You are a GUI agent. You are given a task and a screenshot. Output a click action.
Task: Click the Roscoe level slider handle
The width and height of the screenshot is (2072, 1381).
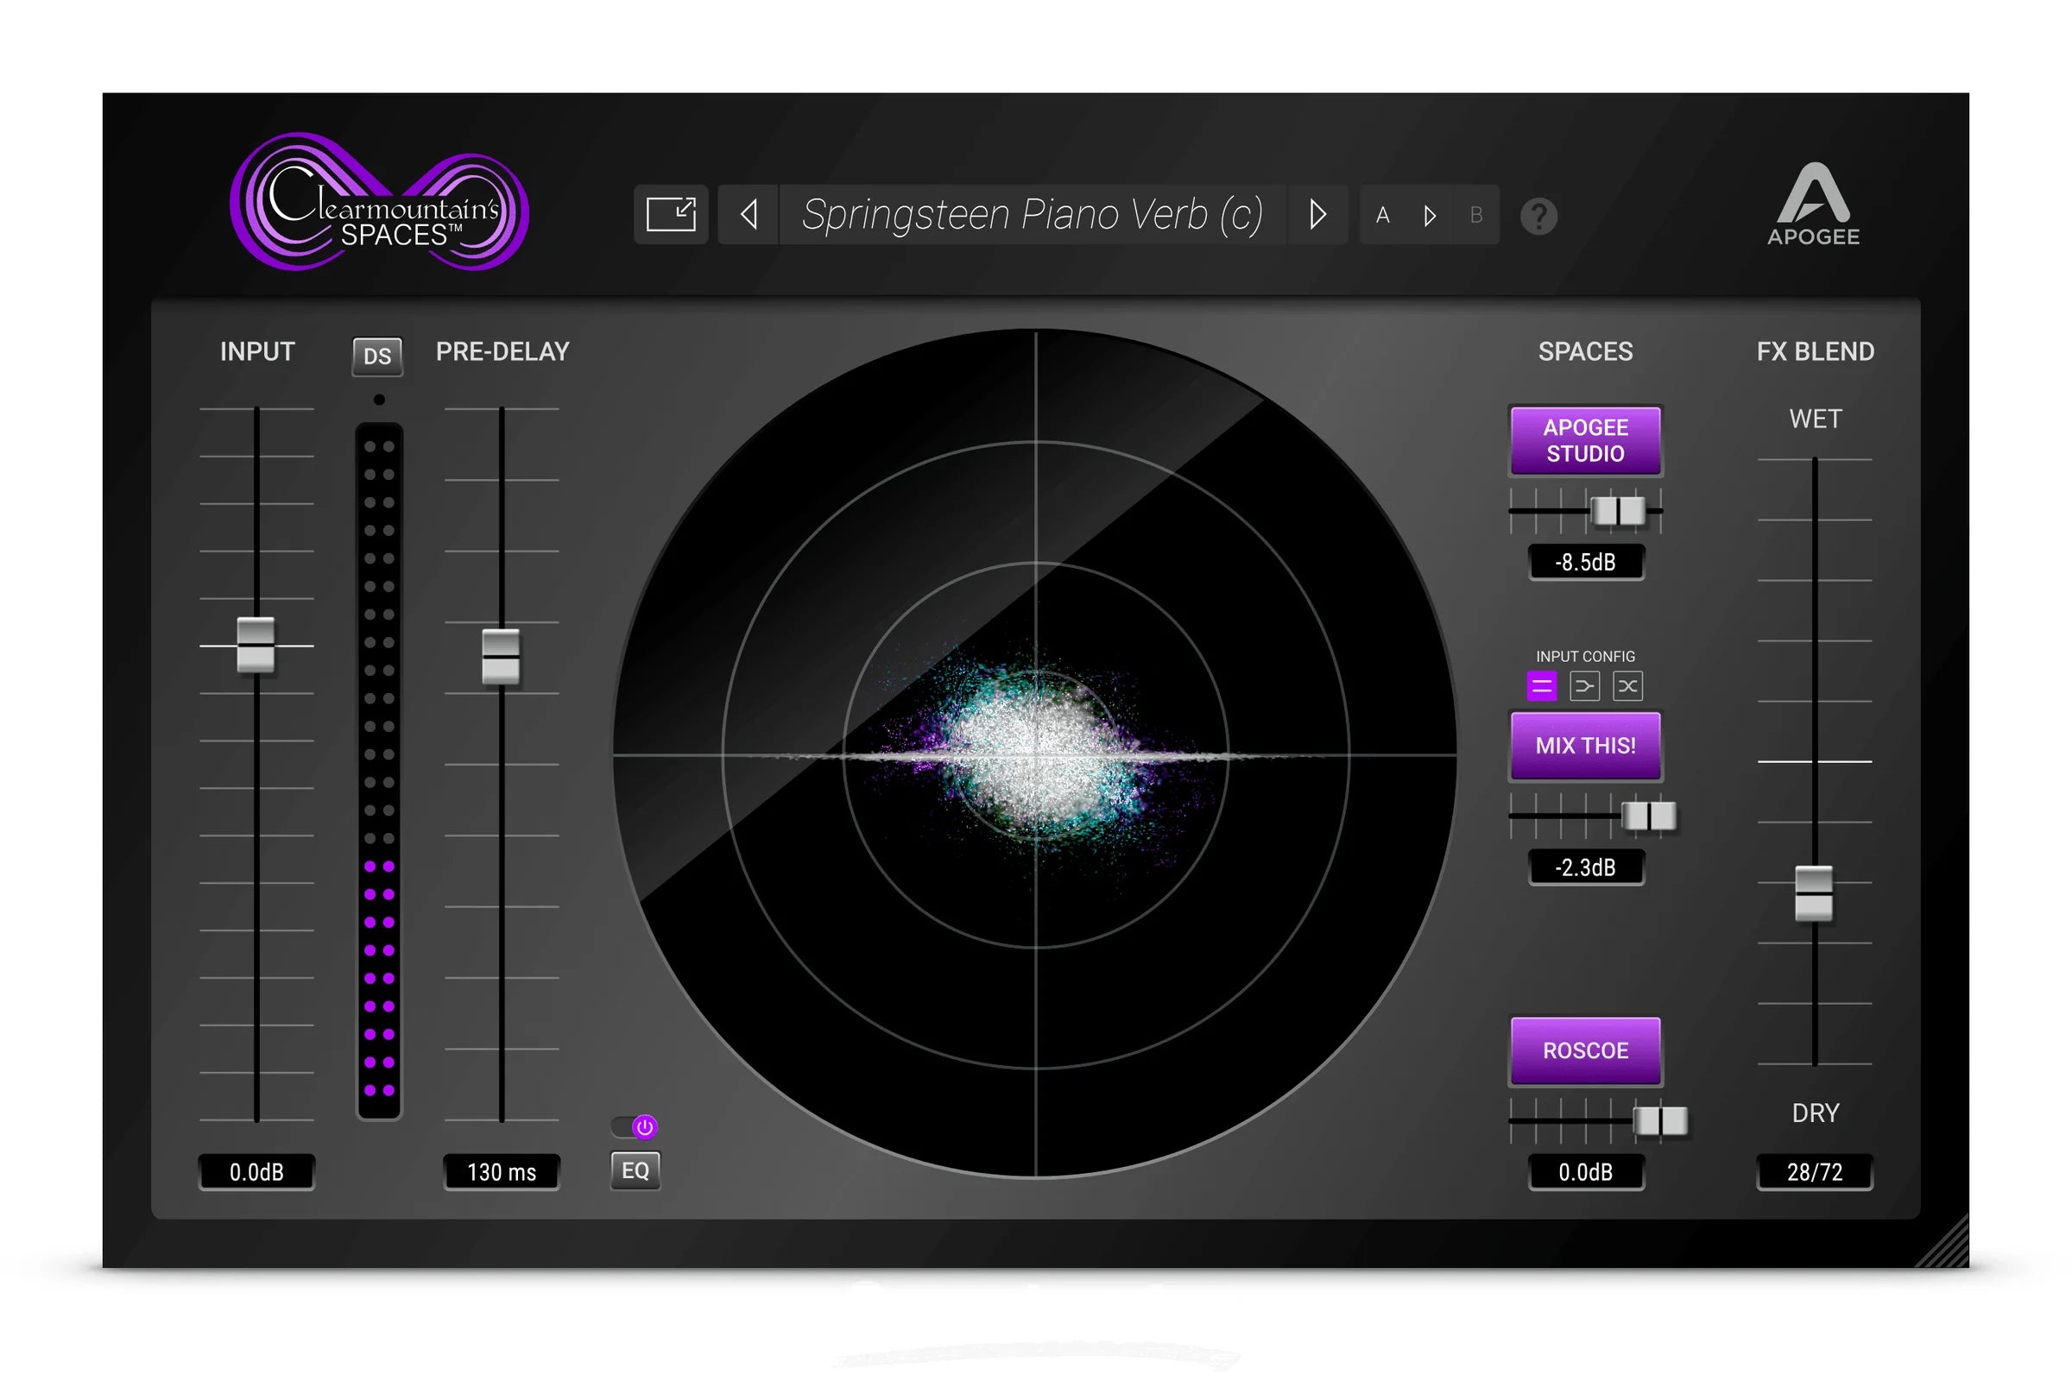click(x=1661, y=1121)
